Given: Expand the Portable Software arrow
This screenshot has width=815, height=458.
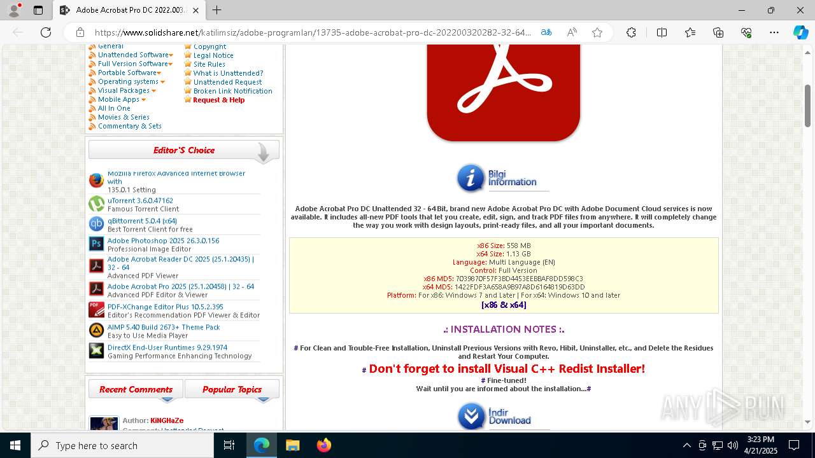Looking at the screenshot, I should [159, 73].
